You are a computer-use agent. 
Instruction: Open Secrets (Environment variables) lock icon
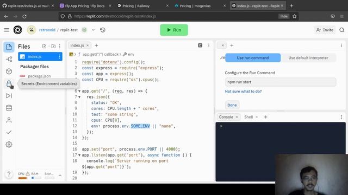9,84
